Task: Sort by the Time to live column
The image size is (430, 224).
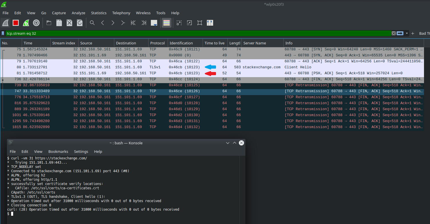Action: (x=214, y=43)
